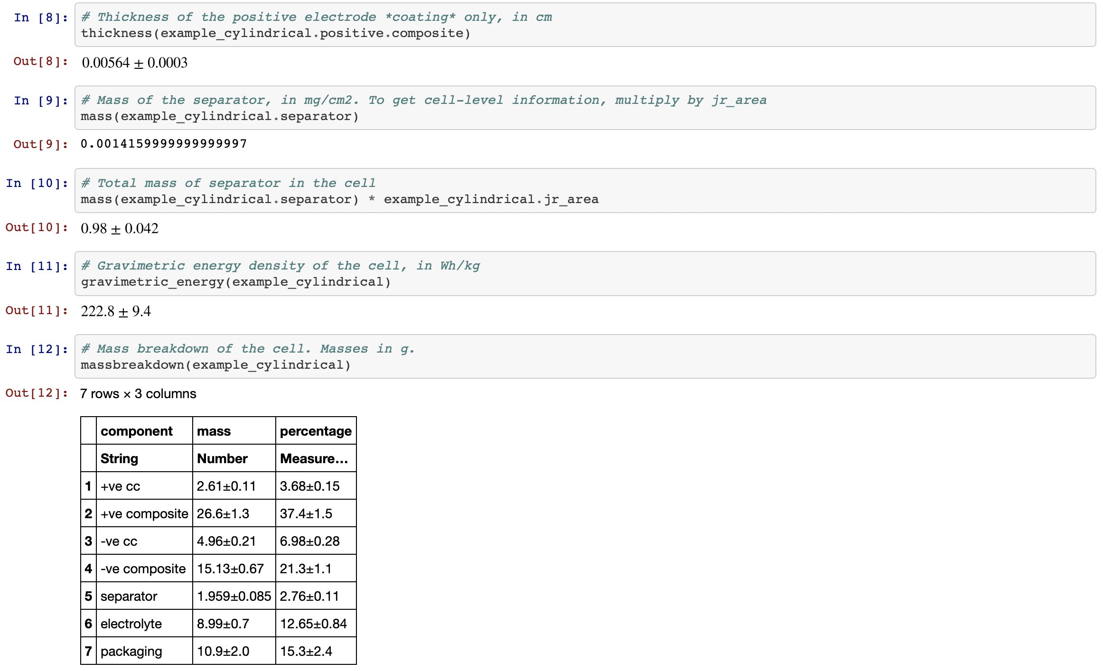Select percentage value 37.4±1.5
Viewport: 1103px width, 671px height.
pyautogui.click(x=316, y=513)
